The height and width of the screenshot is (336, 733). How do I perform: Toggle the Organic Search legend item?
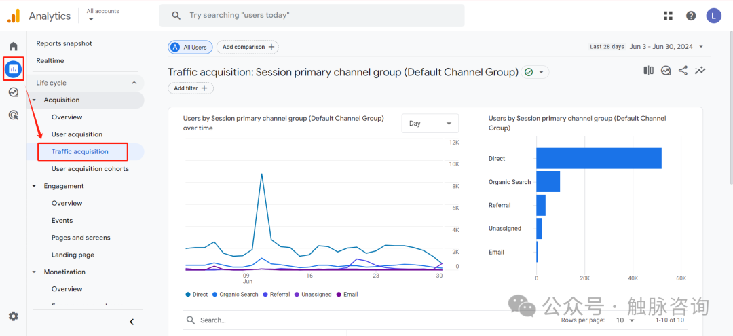(x=235, y=295)
